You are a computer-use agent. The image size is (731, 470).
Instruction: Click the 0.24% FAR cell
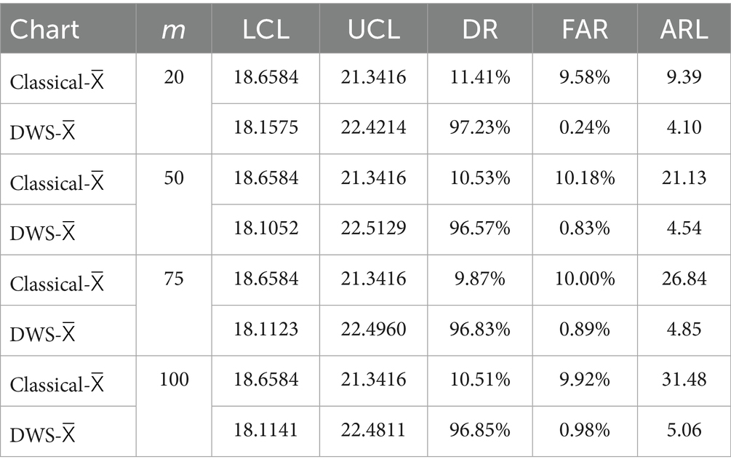click(x=585, y=127)
